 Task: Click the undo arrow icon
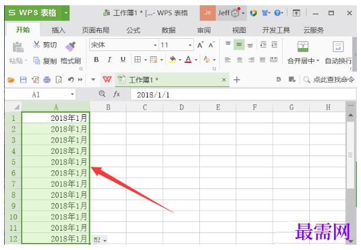point(71,80)
